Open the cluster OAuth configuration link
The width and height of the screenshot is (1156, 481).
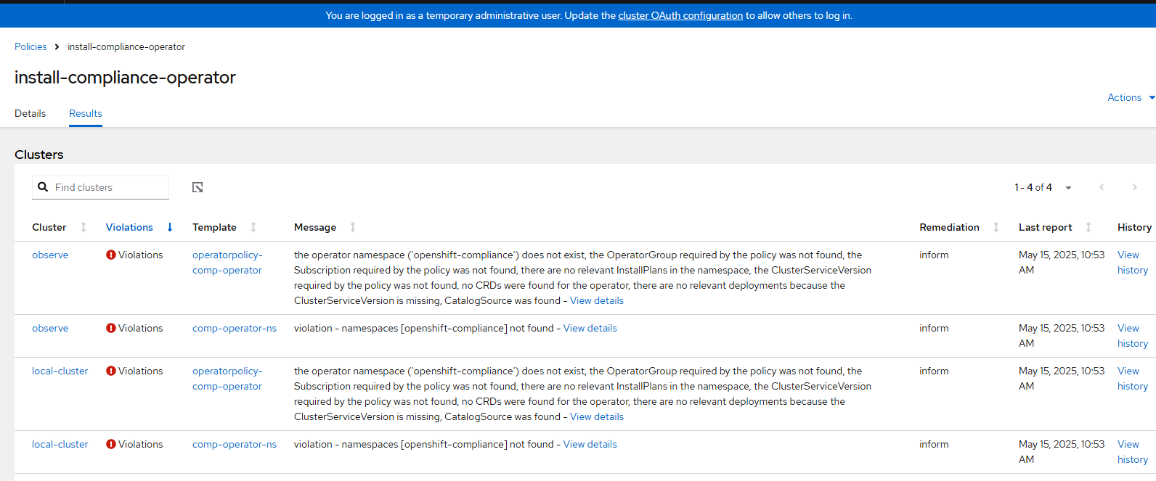point(680,15)
